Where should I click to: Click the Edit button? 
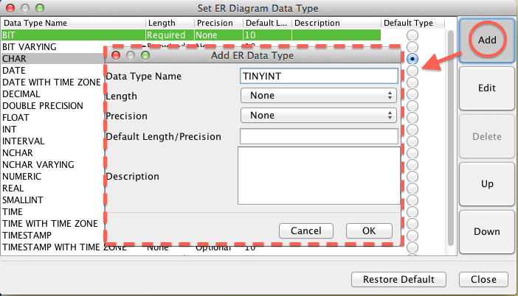coord(486,88)
